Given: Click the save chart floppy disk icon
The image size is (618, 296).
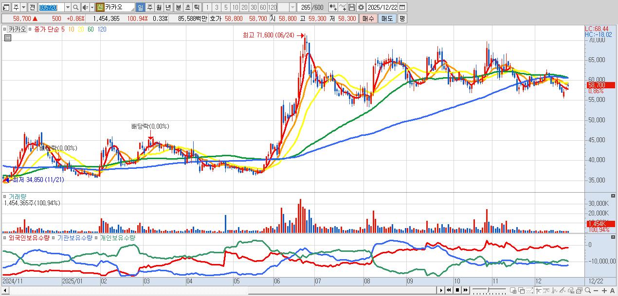Looking at the screenshot, I should coord(352,7).
